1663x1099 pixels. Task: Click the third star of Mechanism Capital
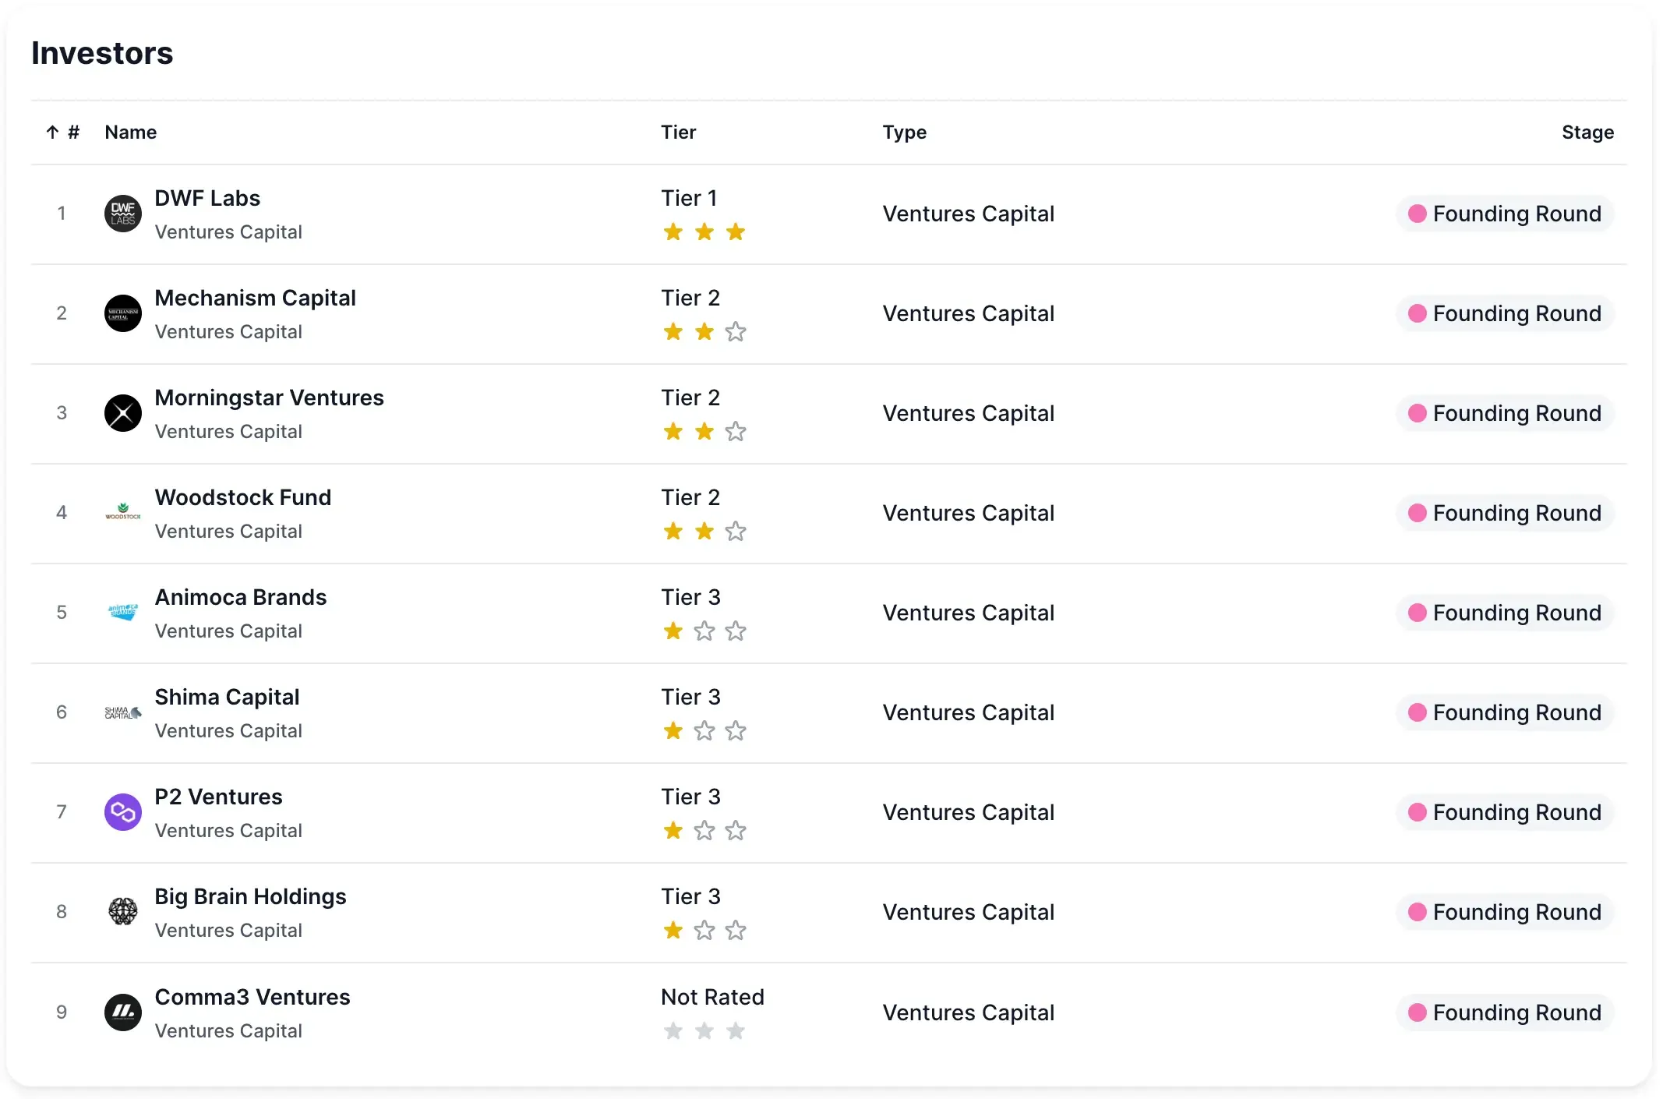coord(736,332)
